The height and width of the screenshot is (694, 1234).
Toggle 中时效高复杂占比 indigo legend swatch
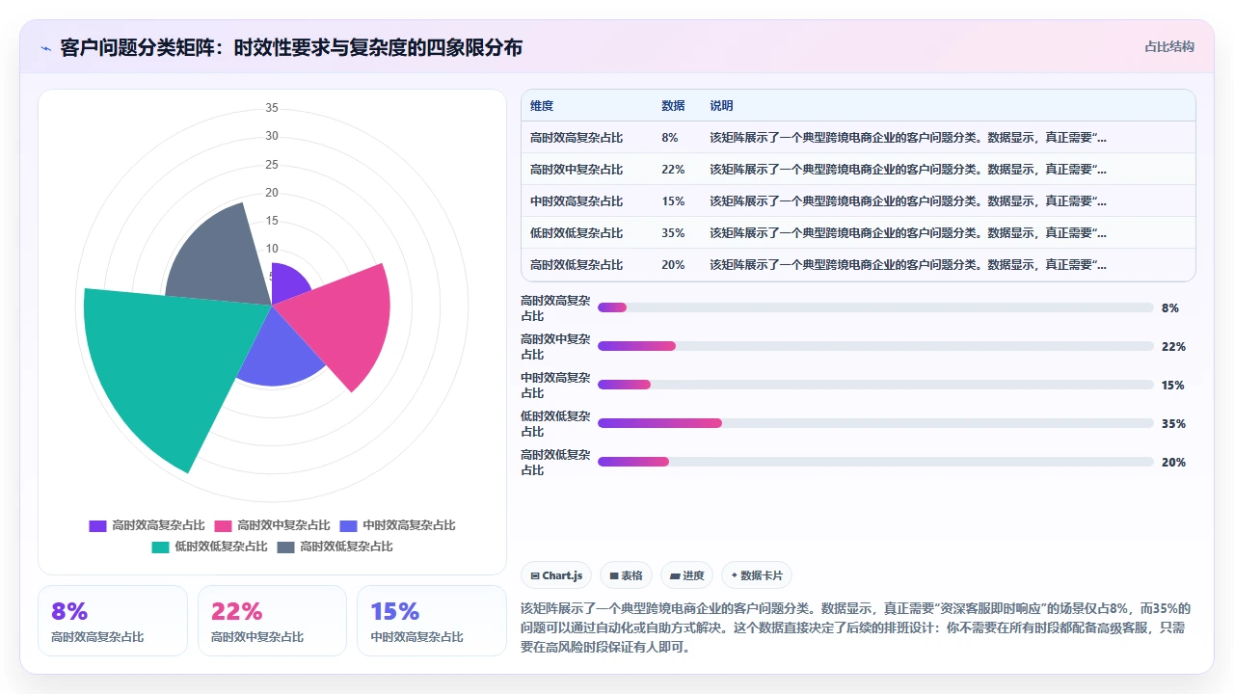click(348, 525)
